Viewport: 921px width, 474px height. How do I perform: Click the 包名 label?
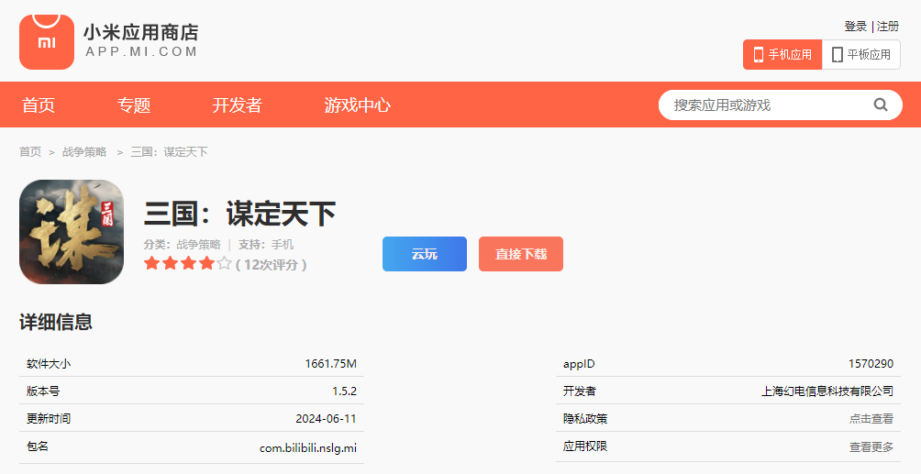pyautogui.click(x=38, y=446)
